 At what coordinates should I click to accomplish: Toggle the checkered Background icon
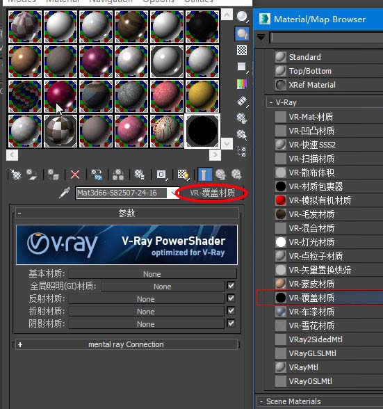pyautogui.click(x=242, y=50)
